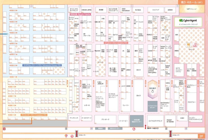Click the 通路16 aisle marker
Viewport: 208px width, 140px height.
12,105
